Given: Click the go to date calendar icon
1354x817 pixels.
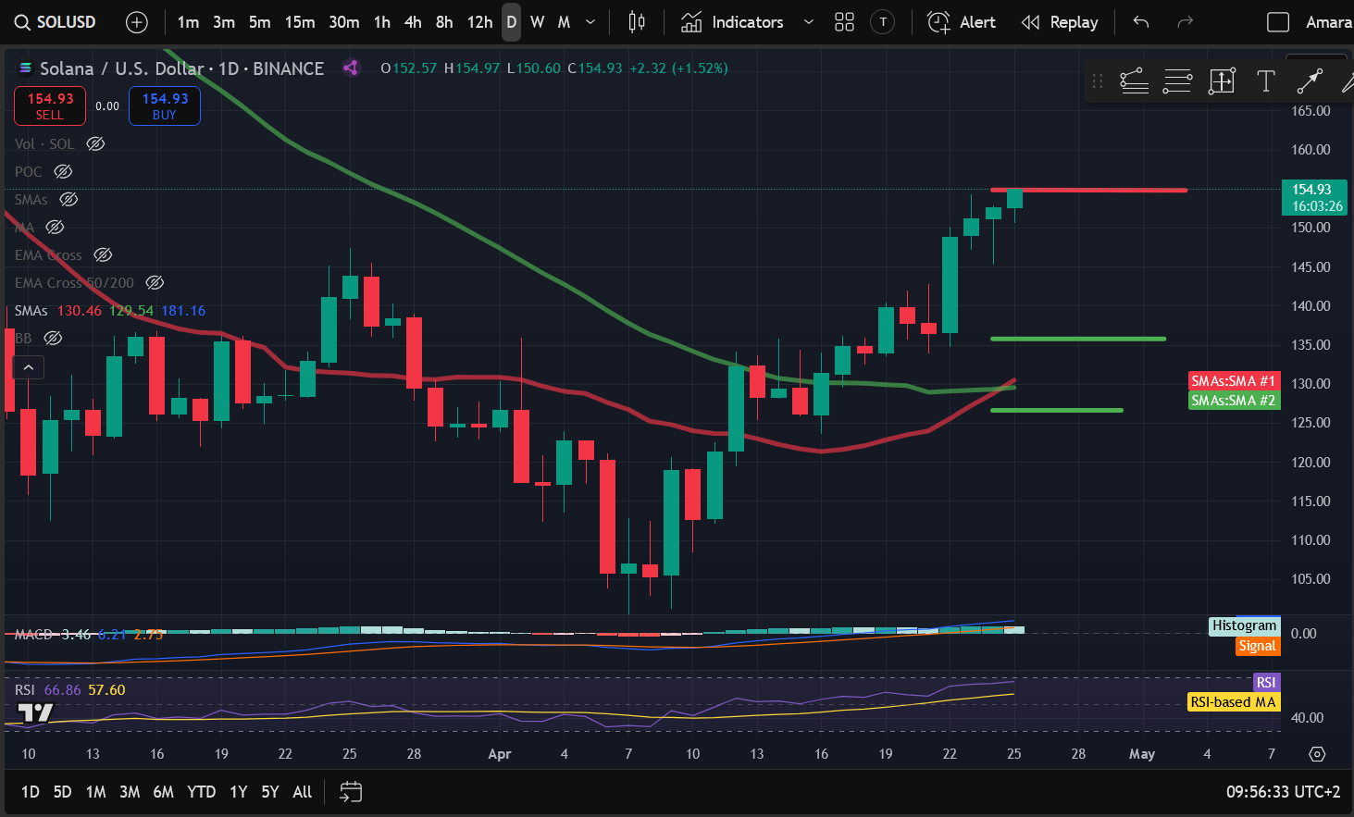Looking at the screenshot, I should [x=351, y=792].
